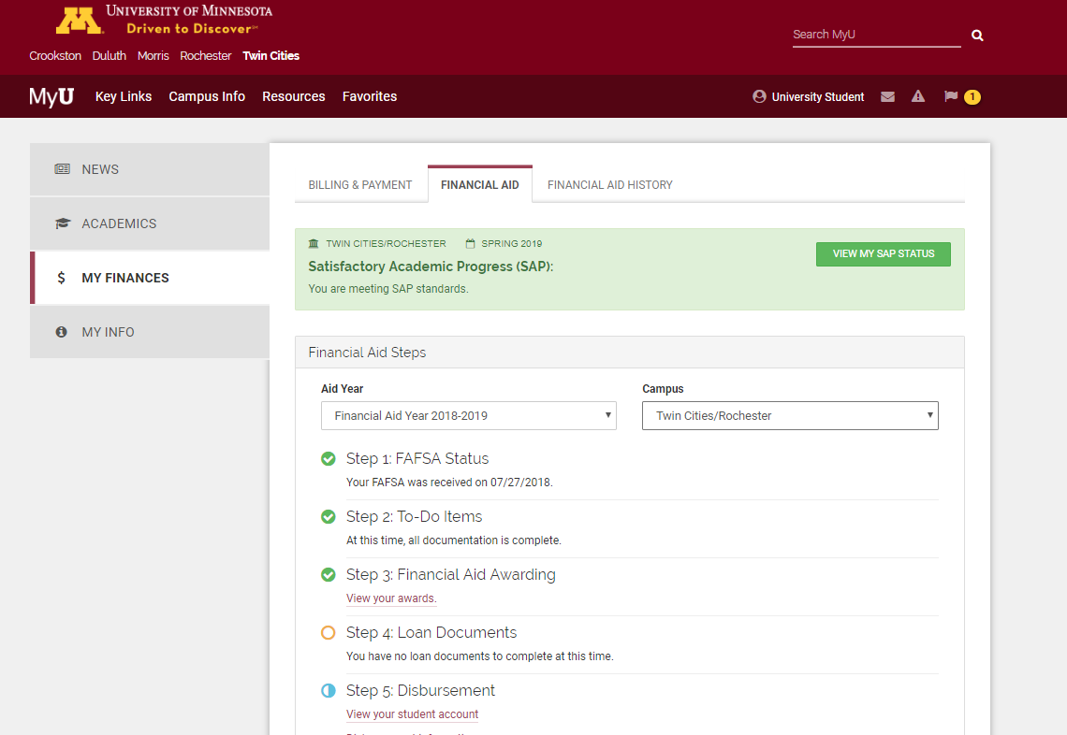The width and height of the screenshot is (1067, 735).
Task: Click the campus building icon in SAP banner
Action: coord(314,243)
